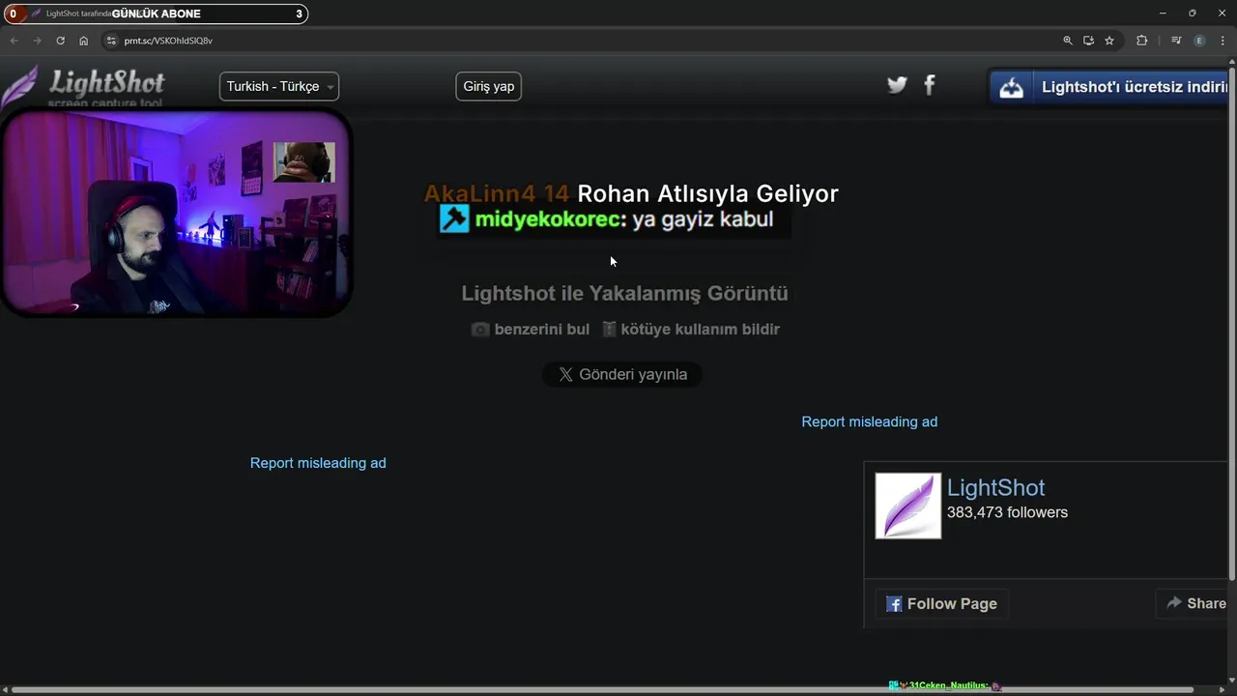Go to the browser home page
The width and height of the screenshot is (1237, 696).
[x=84, y=41]
